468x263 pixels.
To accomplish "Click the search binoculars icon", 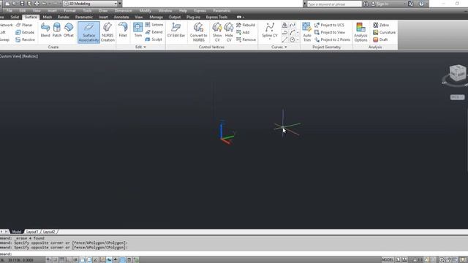I will point(366,4).
